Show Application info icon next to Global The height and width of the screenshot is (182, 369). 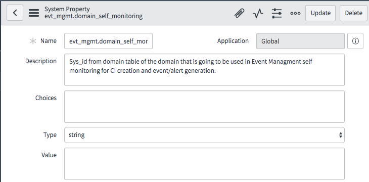(355, 41)
